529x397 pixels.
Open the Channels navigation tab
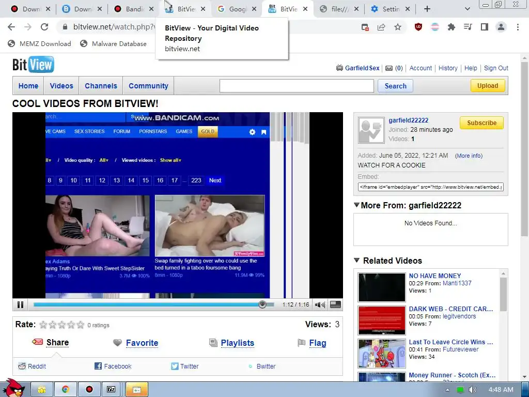click(101, 86)
